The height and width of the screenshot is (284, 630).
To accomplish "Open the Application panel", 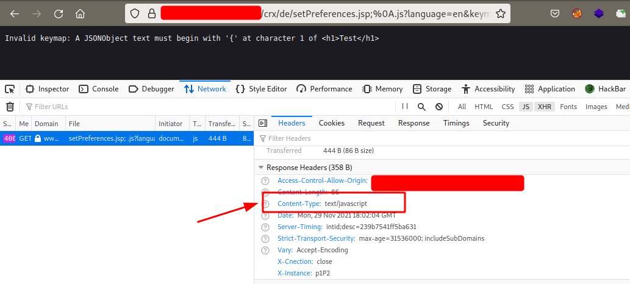I will pos(550,89).
